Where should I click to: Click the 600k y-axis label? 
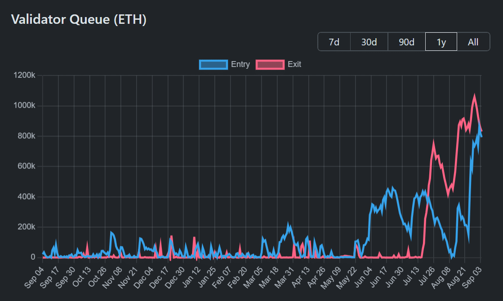[26, 166]
